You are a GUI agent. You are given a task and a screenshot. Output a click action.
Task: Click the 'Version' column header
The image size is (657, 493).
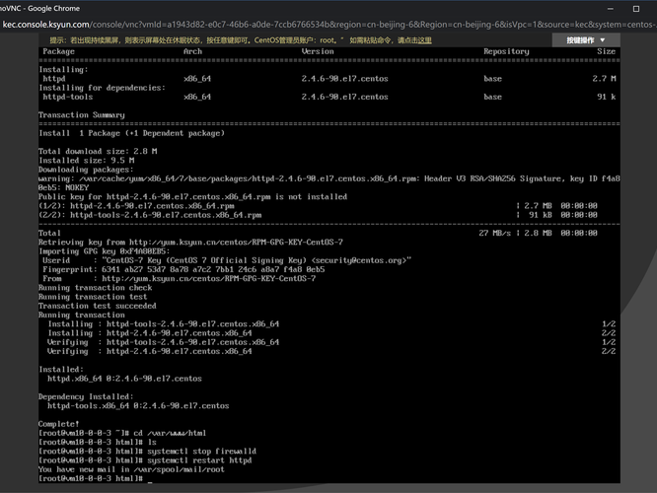(x=318, y=51)
